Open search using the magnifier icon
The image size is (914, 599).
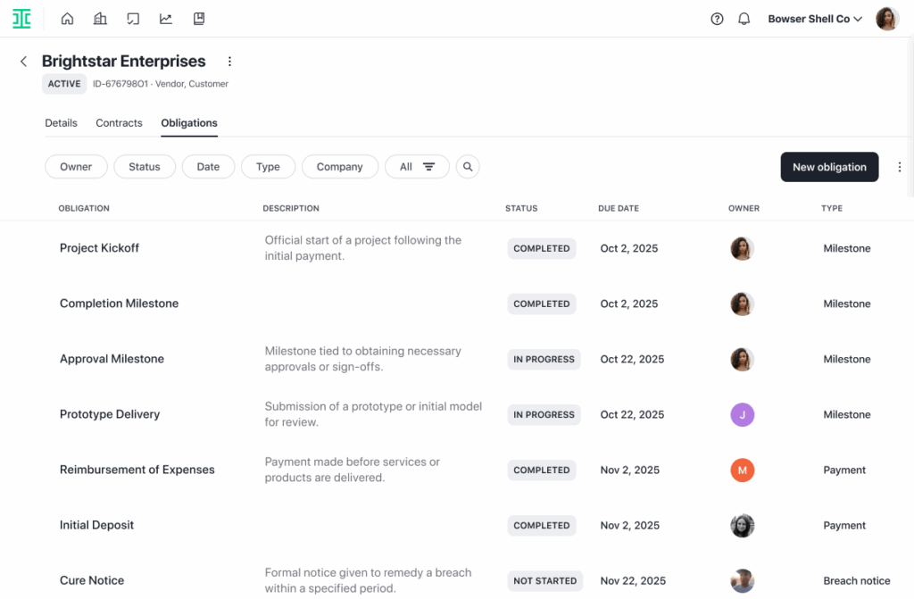click(x=468, y=167)
